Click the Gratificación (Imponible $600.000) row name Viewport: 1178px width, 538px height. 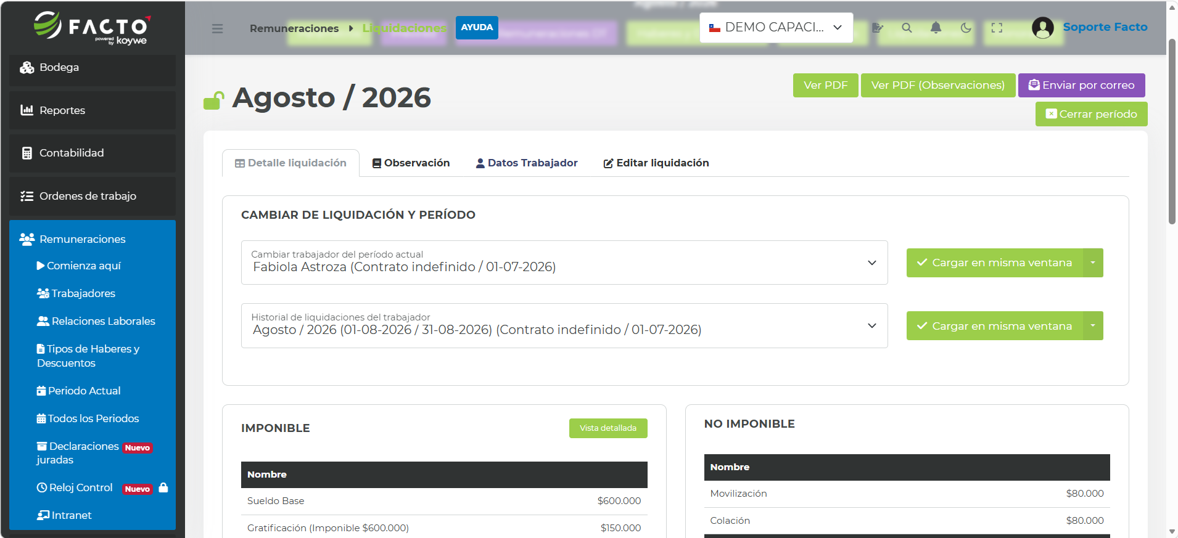click(328, 528)
